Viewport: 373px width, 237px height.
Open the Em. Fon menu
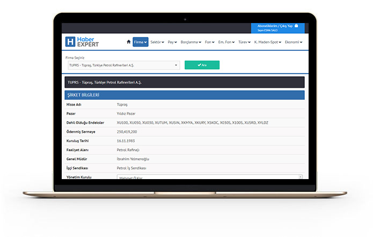pyautogui.click(x=226, y=42)
